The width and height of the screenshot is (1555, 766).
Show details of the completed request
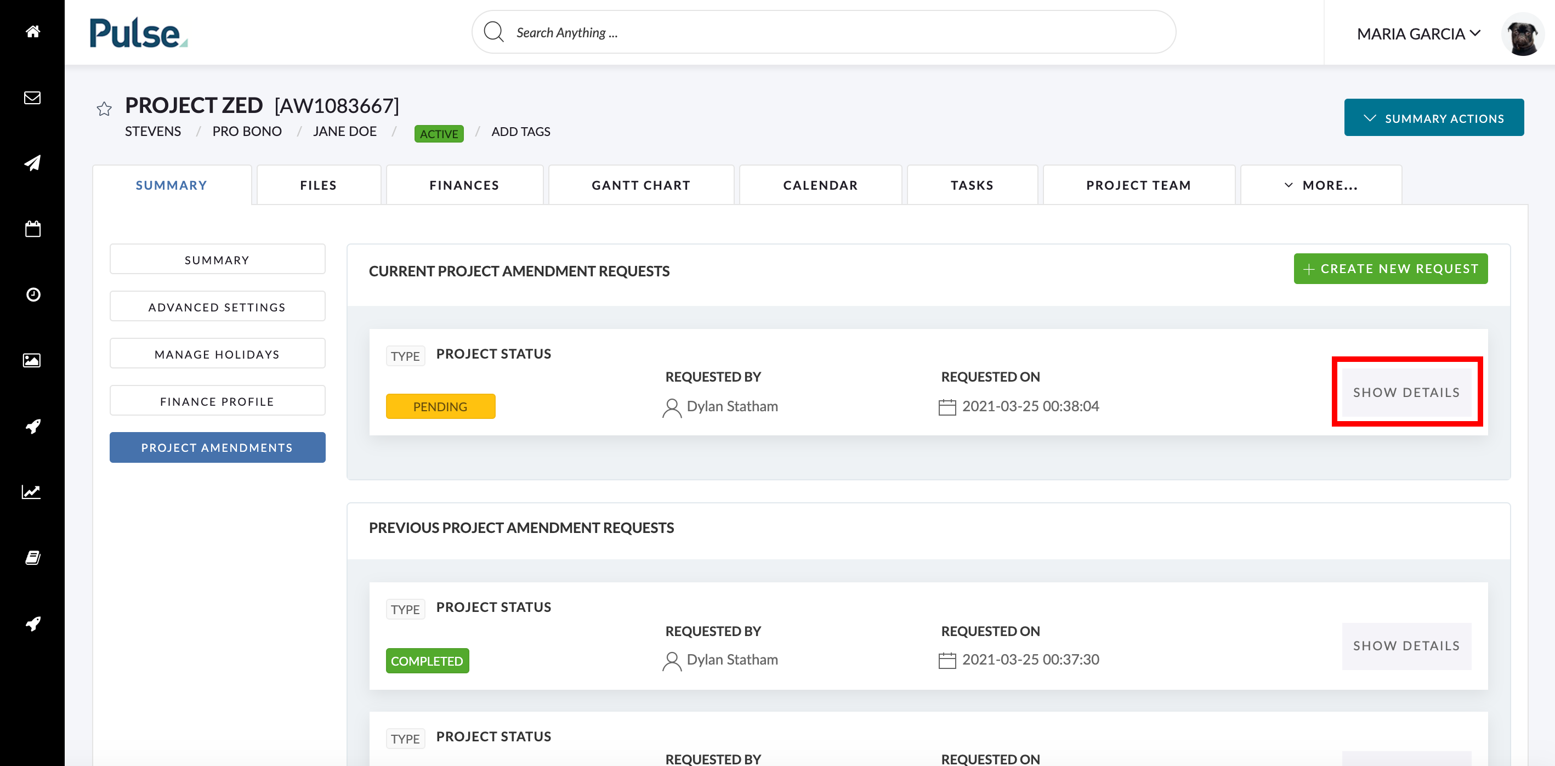(1406, 646)
